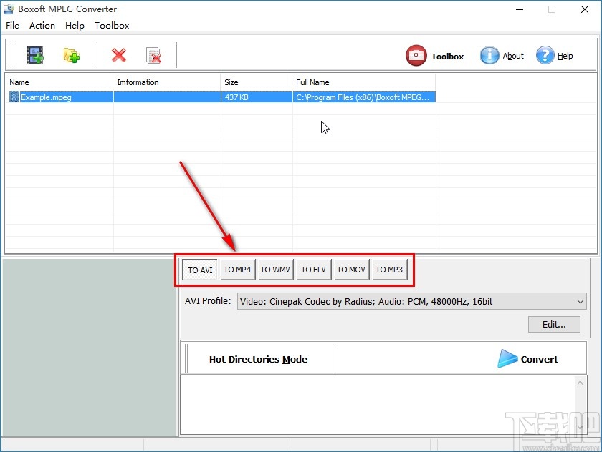Edit the current AVI profile
Viewport: 602px width, 452px height.
click(x=553, y=324)
